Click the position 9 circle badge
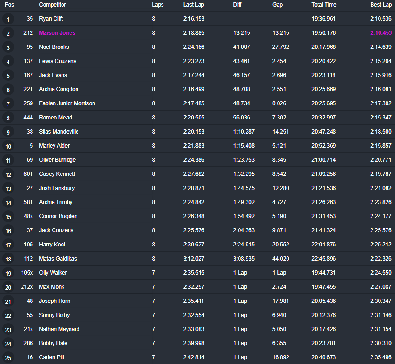395x364 pixels. [x=8, y=132]
